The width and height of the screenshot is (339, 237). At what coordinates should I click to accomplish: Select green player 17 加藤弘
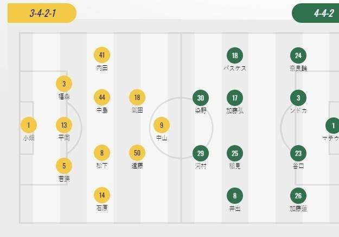(x=235, y=98)
